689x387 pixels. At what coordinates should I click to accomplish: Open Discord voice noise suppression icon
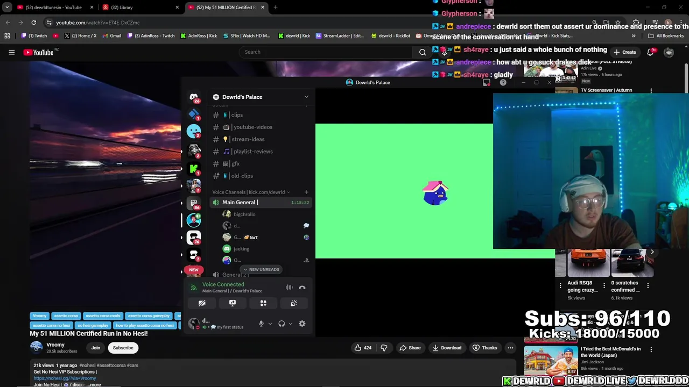click(289, 288)
